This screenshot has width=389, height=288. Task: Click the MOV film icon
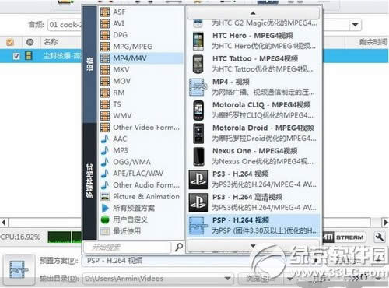(x=105, y=81)
